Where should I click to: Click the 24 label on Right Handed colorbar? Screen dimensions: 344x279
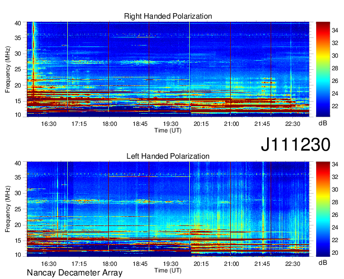pos(335,94)
